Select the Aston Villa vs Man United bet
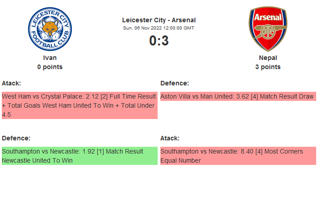318x209 pixels. click(237, 97)
